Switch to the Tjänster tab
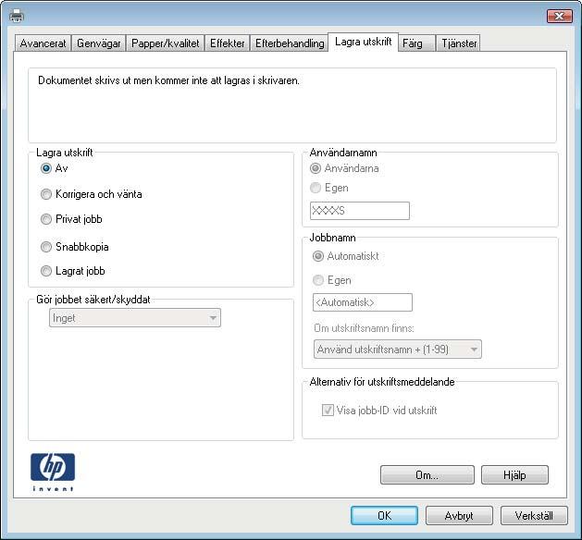This screenshot has width=582, height=540. [459, 43]
